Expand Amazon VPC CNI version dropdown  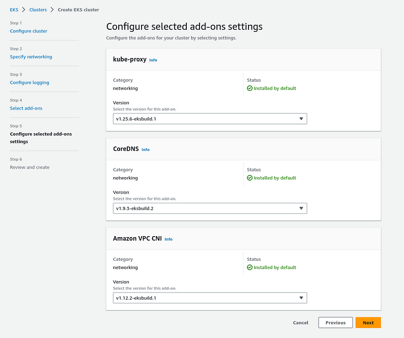[x=210, y=298]
